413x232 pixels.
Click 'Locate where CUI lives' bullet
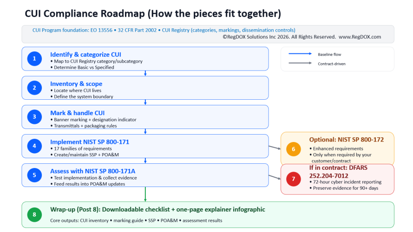pyautogui.click(x=76, y=90)
